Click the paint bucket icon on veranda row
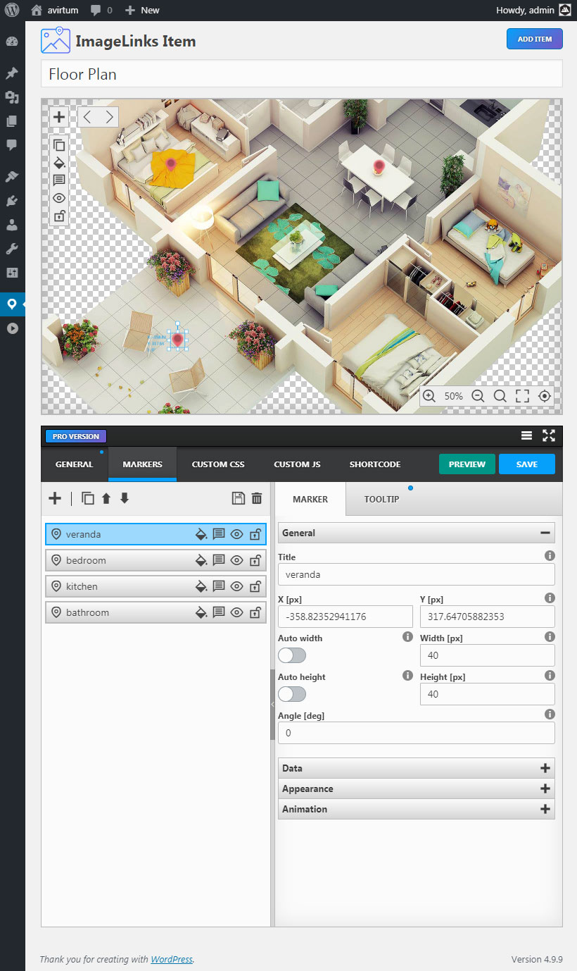Image resolution: width=577 pixels, height=971 pixels. [201, 534]
